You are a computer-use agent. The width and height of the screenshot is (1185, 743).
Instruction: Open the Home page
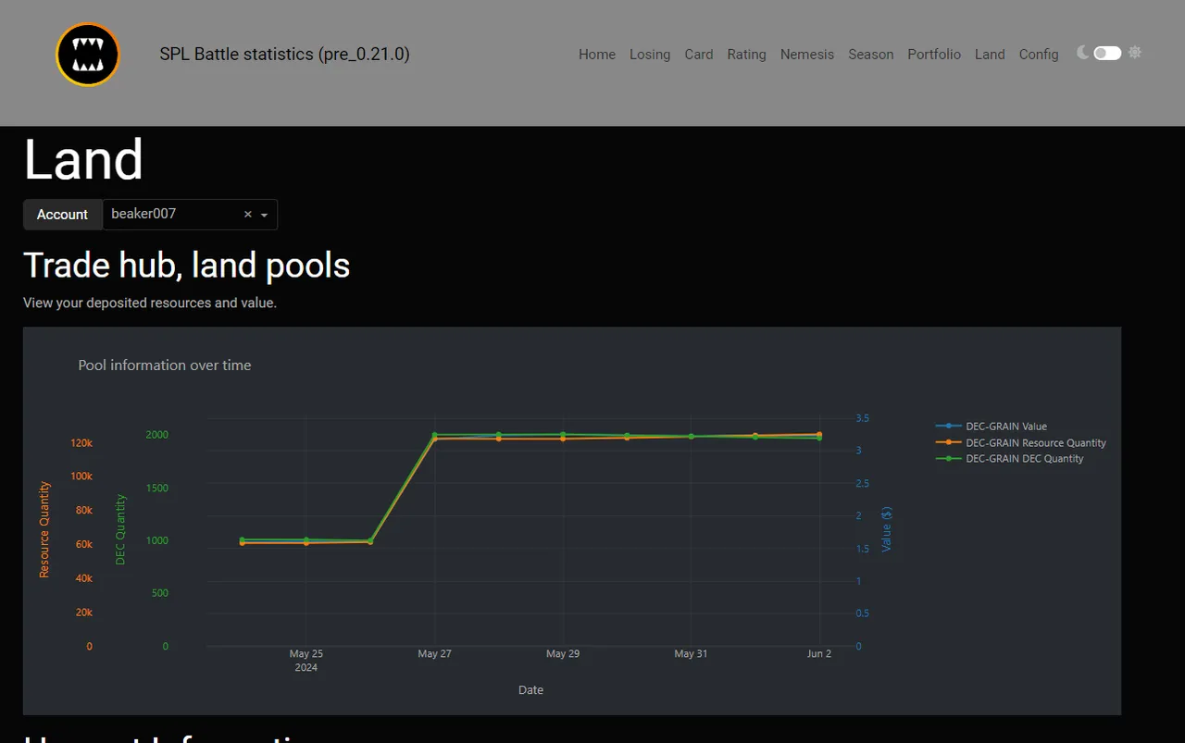[x=597, y=55]
